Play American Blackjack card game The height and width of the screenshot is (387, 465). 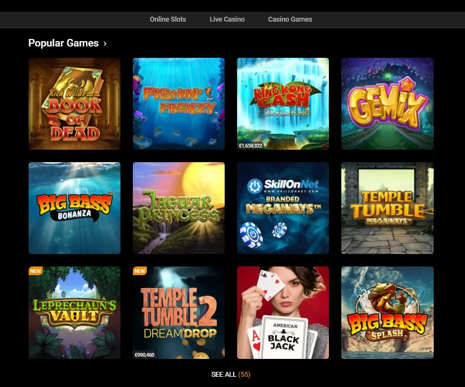[283, 312]
